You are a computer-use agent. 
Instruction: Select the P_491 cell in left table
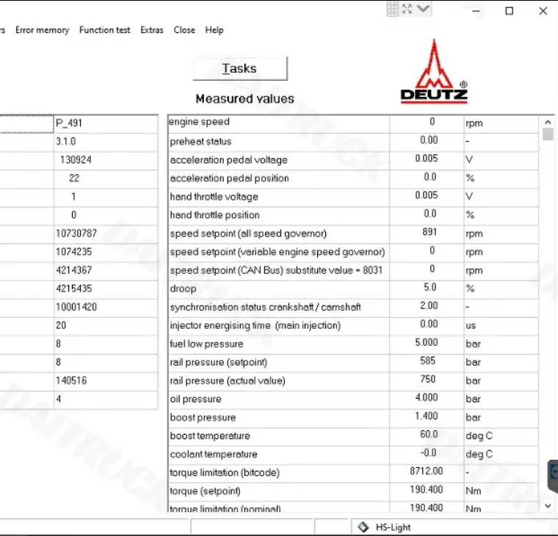coord(106,123)
